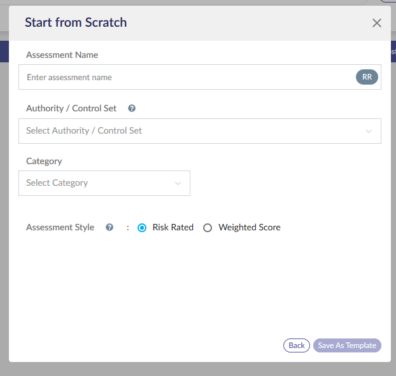The height and width of the screenshot is (376, 396).
Task: Open help icon beside Authority / Control Set
Action: (x=132, y=108)
